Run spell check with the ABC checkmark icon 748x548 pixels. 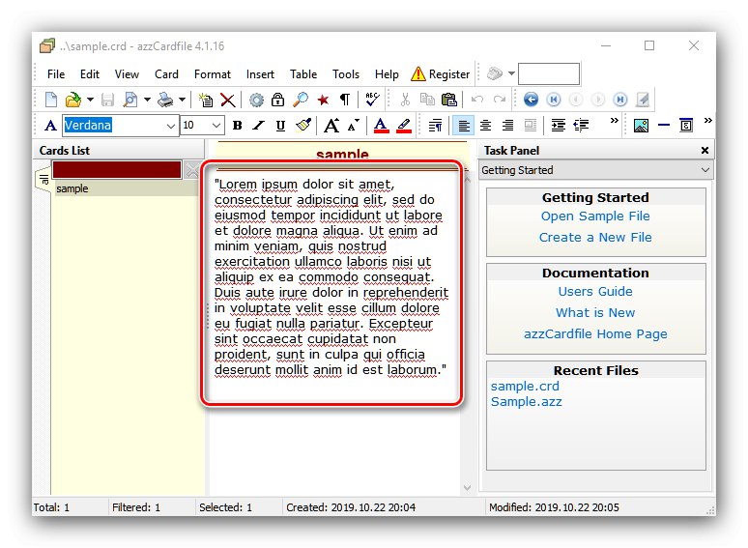point(372,100)
